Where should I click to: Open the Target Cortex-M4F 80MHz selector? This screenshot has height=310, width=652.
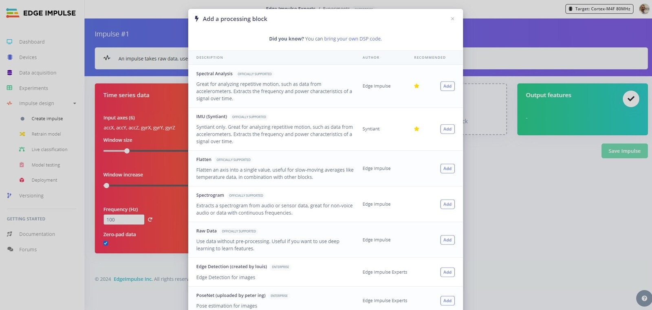point(599,9)
